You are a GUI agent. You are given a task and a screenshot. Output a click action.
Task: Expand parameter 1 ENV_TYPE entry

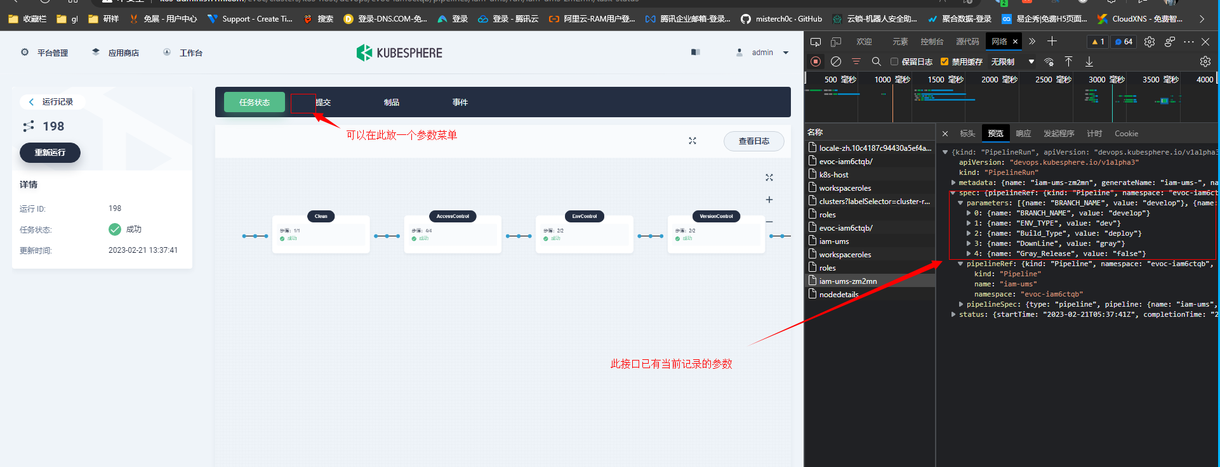[x=969, y=223]
